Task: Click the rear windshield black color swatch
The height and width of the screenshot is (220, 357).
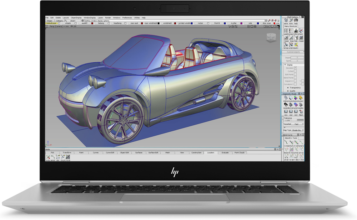Action: [159, 23]
